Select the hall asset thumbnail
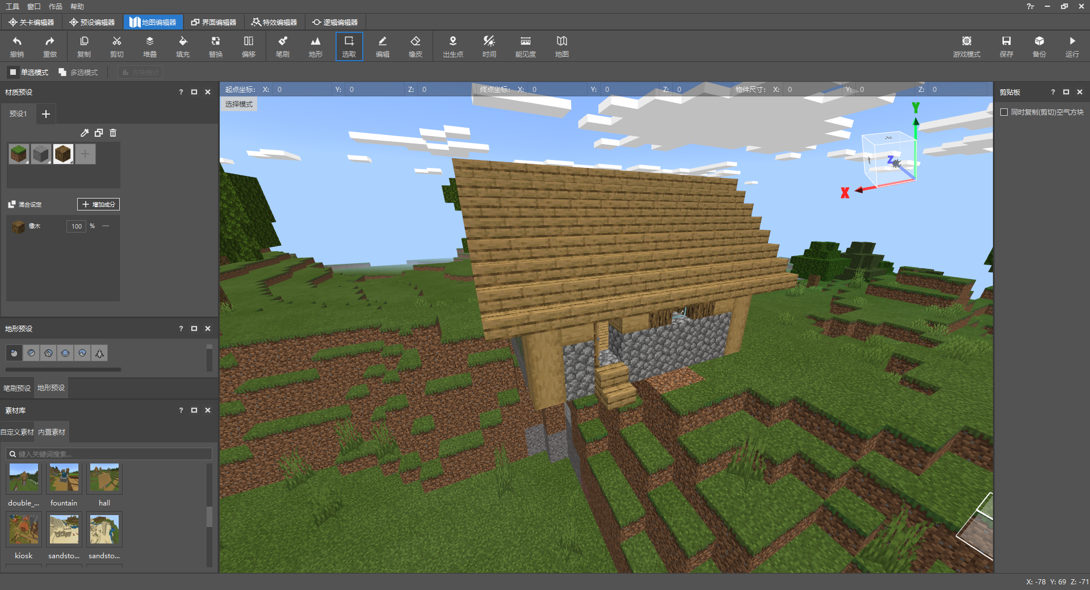This screenshot has height=590, width=1090. 104,479
